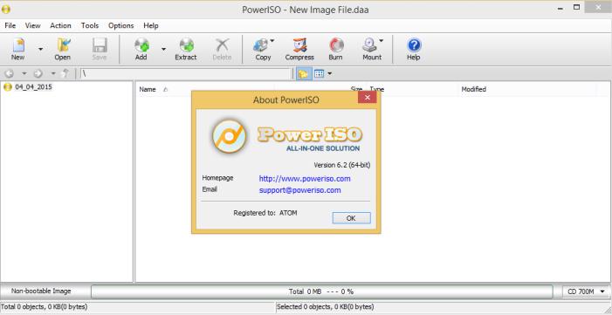Maximize the PowerISO window

pos(576,7)
